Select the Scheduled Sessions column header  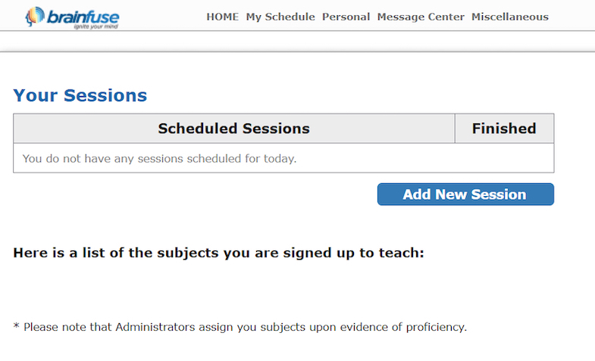pyautogui.click(x=233, y=129)
